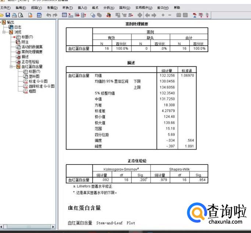Open Print Preview from toolbar
The height and width of the screenshot is (233, 251).
coord(21,15)
